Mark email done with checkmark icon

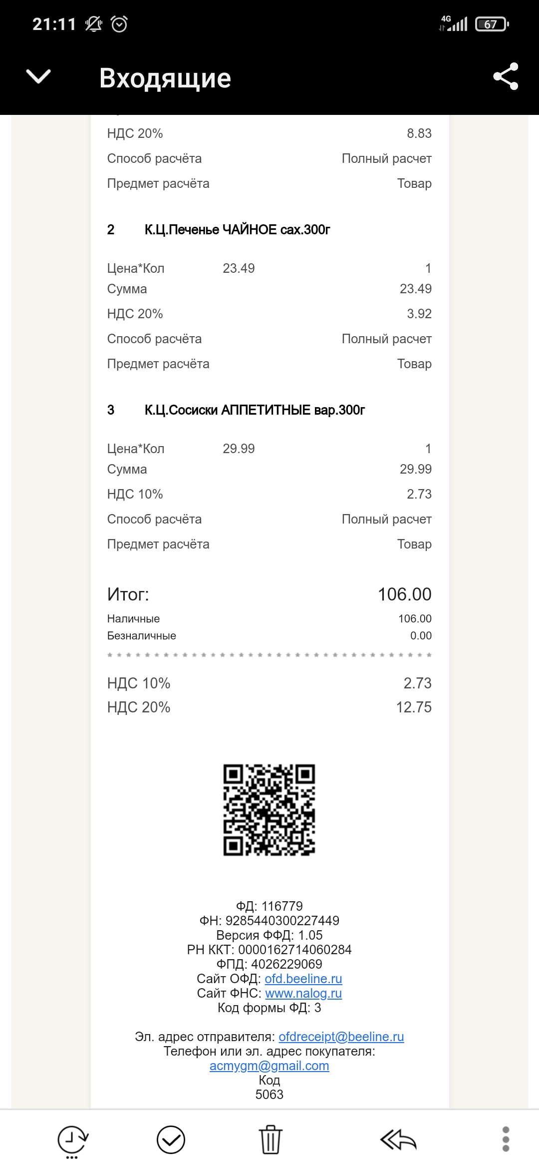coord(171,1140)
